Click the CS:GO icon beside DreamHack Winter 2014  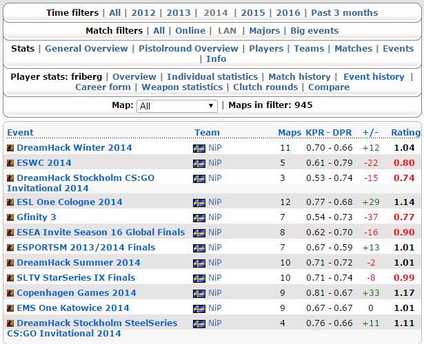10,148
